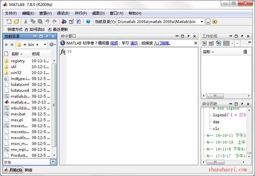Image resolution: width=255 pixels, height=176 pixels.
Task: Open the directory path dropdown arrow
Action: 202,21
